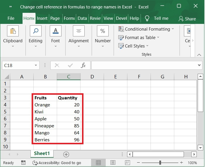Switch to the Data tab

(x=82, y=18)
